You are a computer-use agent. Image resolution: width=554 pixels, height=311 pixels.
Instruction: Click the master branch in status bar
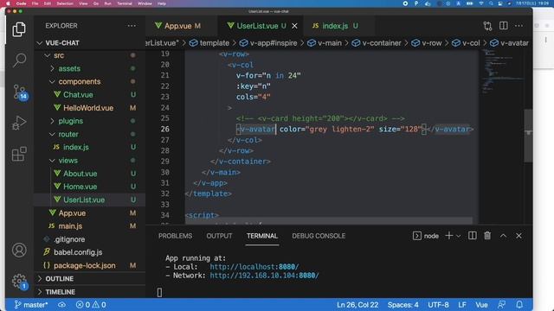click(x=31, y=305)
